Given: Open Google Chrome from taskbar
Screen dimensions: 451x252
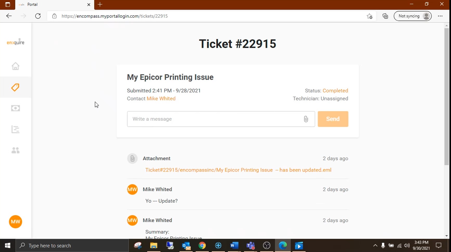Looking at the screenshot, I should coord(202,245).
